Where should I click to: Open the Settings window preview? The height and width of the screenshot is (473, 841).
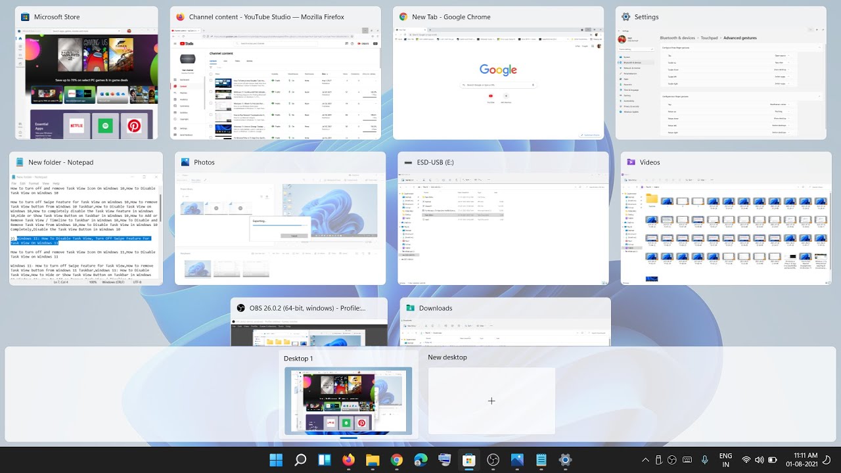pyautogui.click(x=721, y=73)
